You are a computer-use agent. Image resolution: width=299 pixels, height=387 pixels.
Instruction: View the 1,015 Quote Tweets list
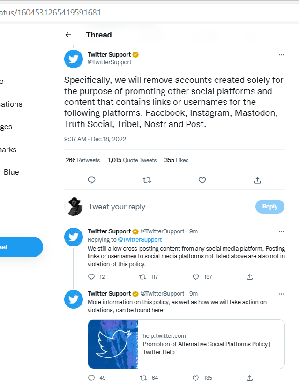pyautogui.click(x=132, y=160)
